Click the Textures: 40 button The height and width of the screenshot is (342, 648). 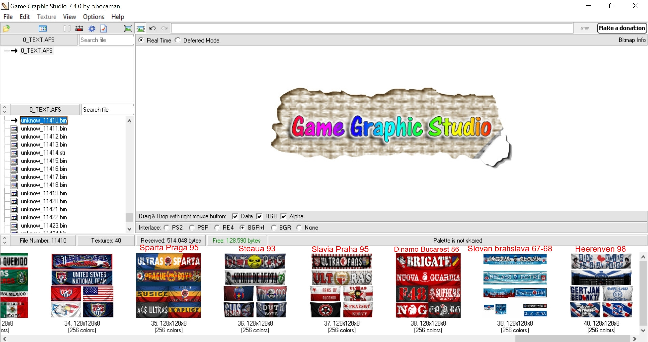[106, 241]
